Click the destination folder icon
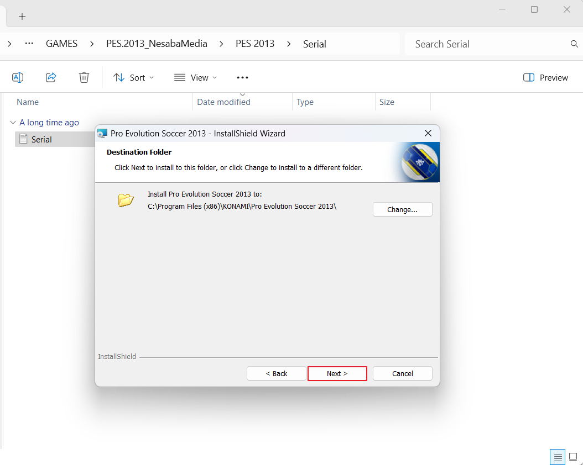This screenshot has width=583, height=465. [126, 200]
